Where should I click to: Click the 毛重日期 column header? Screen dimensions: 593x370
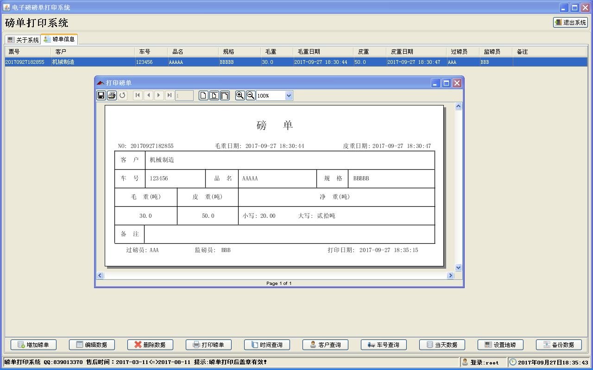point(323,52)
